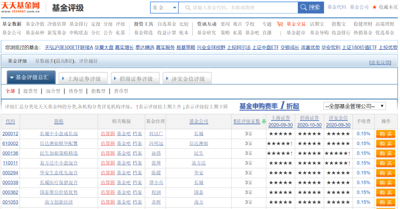Open 基金筛选 in navigation
400x209 pixels.
coord(143,33)
